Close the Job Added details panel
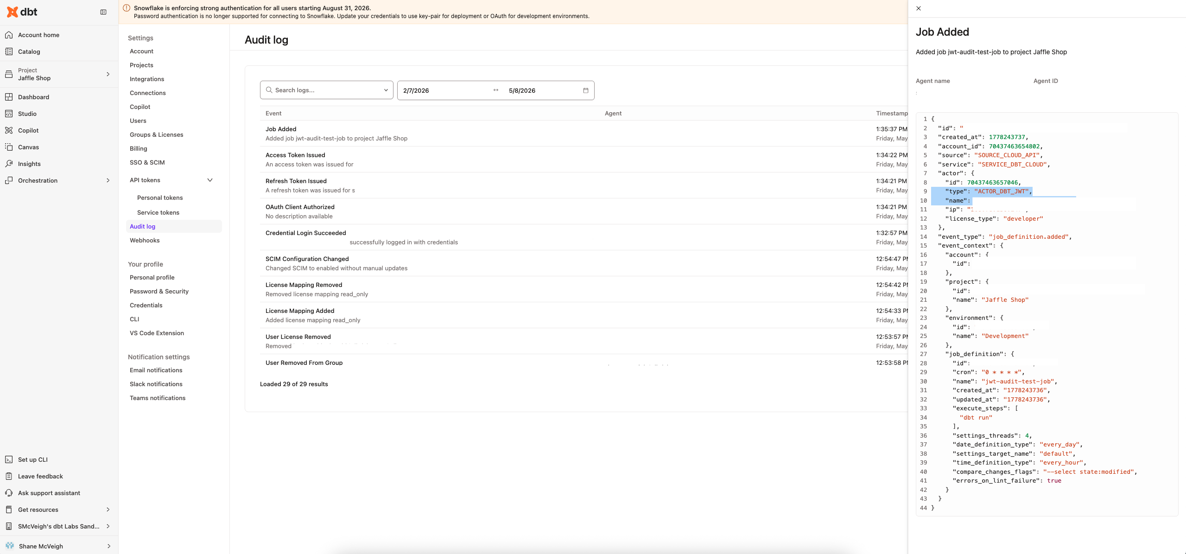Screen dimensions: 1186x554 coord(919,8)
